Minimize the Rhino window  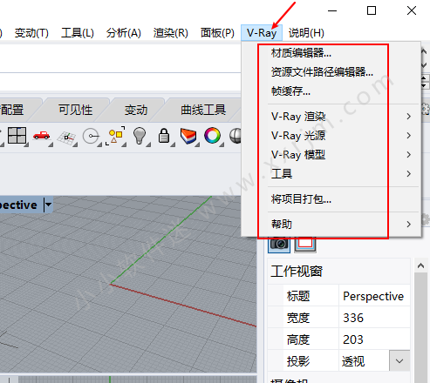[x=332, y=11]
